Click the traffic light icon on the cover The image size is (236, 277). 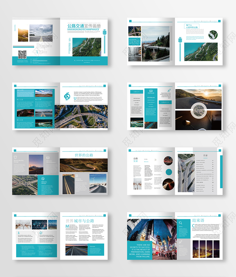105,33
